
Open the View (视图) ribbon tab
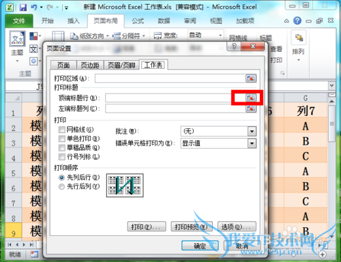point(216,21)
